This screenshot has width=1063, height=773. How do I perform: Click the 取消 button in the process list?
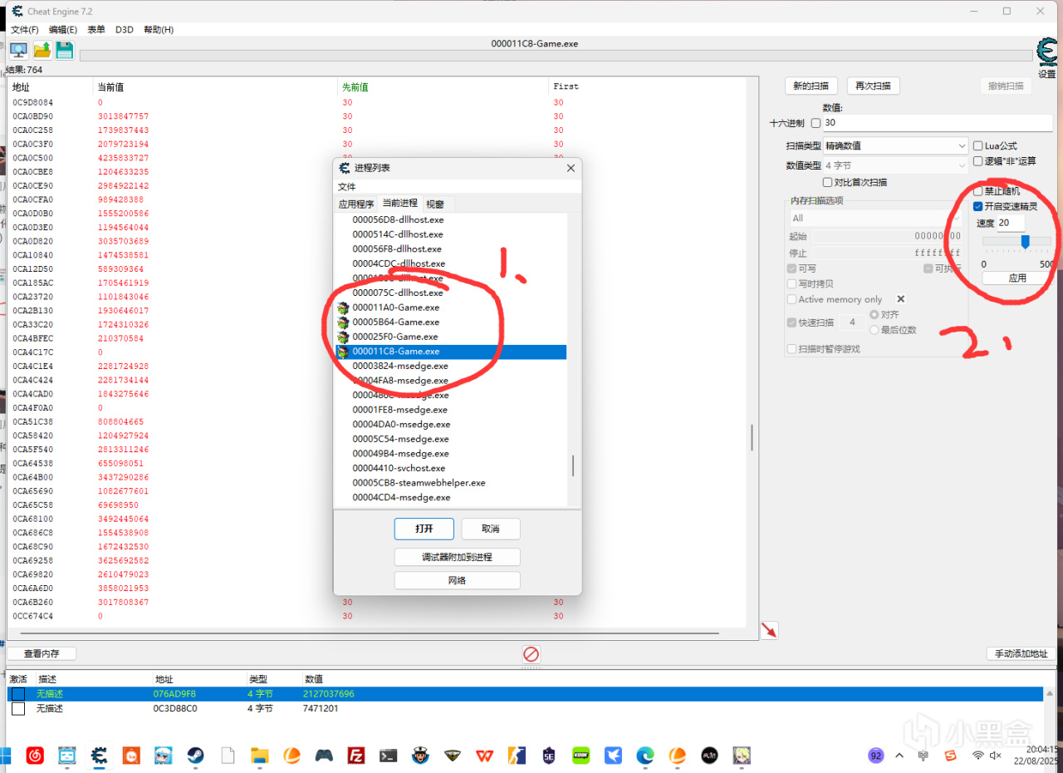pos(491,529)
